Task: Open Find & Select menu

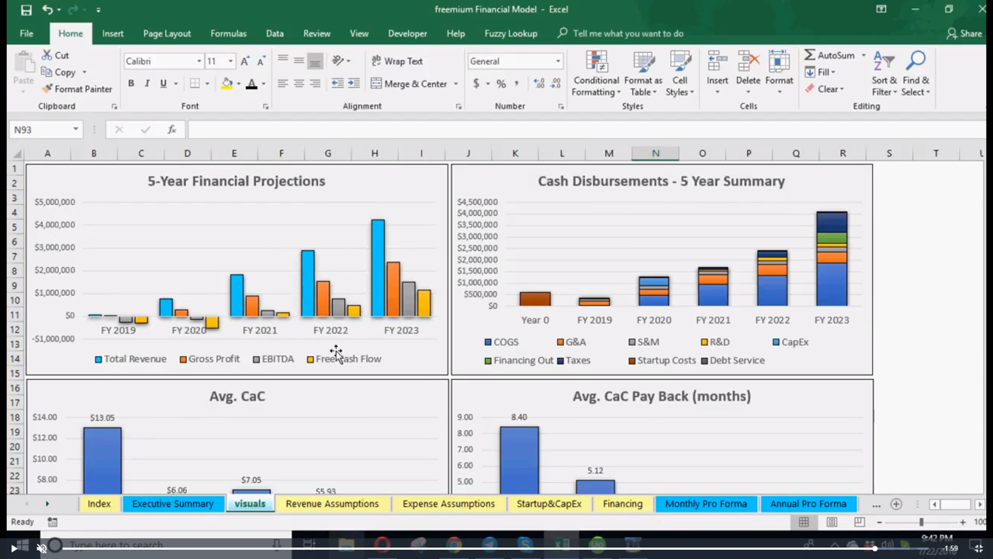Action: [x=915, y=75]
